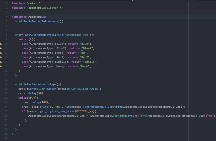
Task: Show the warning marker on line 13
Action: tap(1, 57)
